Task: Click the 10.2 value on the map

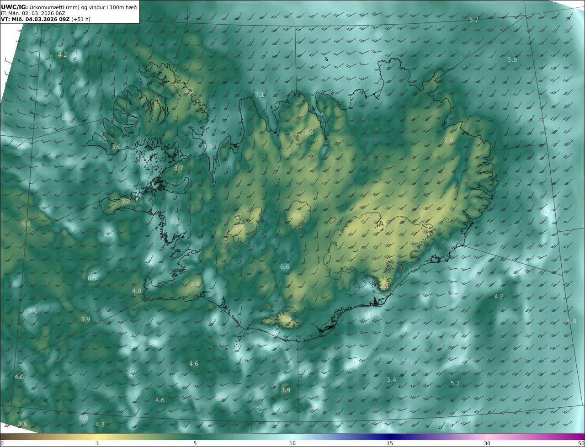Action: pos(545,212)
